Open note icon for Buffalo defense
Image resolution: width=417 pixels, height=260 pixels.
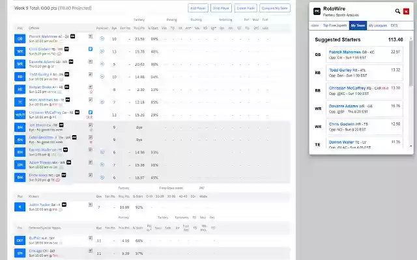pos(91,238)
